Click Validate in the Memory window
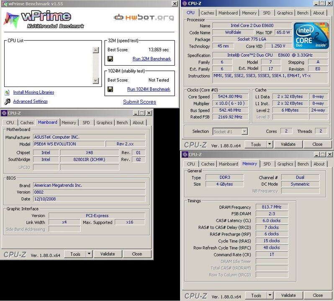This screenshot has width=334, height=301. point(288,295)
